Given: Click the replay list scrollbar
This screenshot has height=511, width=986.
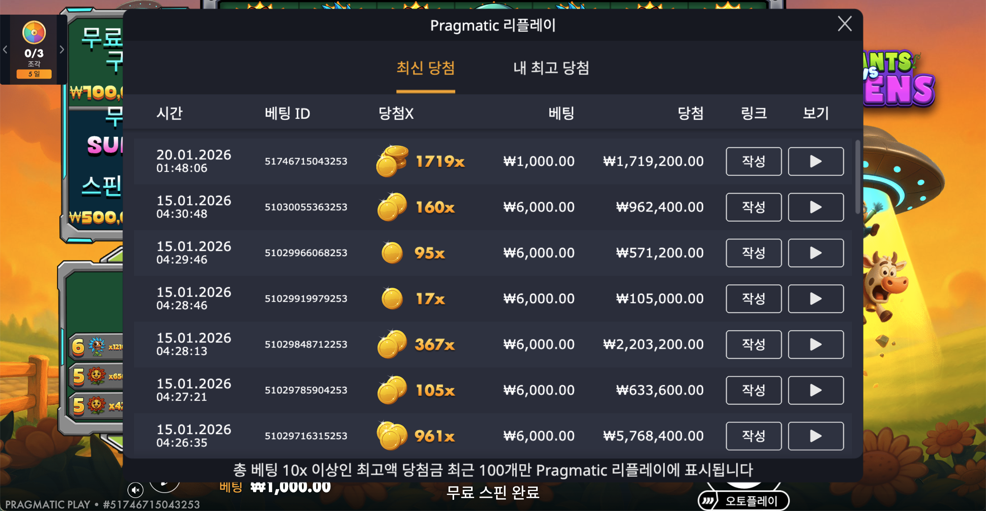Looking at the screenshot, I should (857, 177).
